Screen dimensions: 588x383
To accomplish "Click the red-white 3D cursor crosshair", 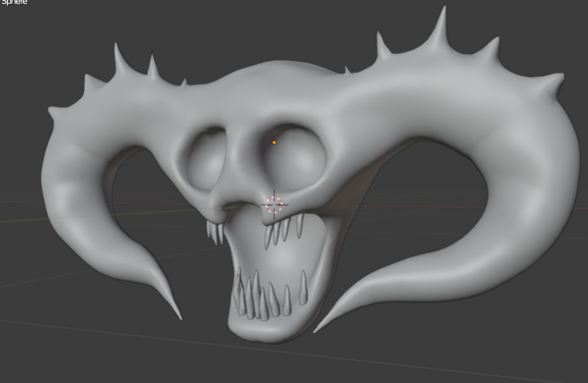I will (274, 205).
